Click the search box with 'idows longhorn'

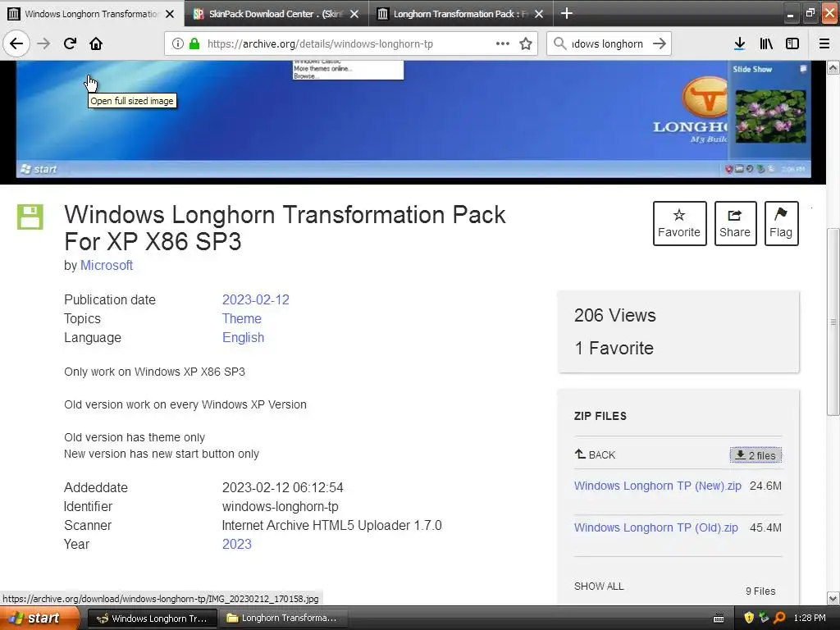pyautogui.click(x=607, y=44)
